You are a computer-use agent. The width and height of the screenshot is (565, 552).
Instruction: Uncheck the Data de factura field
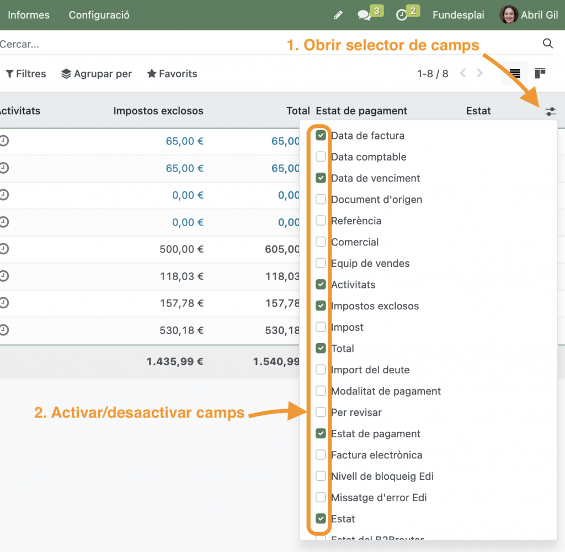(321, 136)
